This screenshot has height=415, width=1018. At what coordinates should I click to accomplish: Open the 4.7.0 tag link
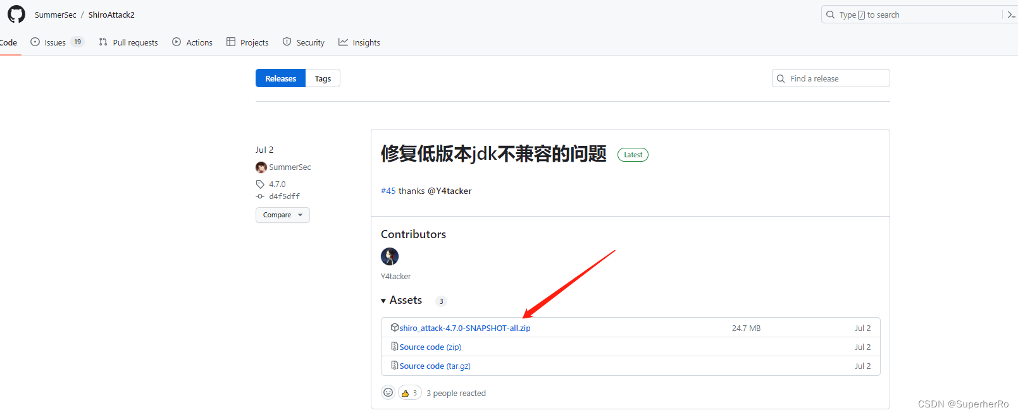click(277, 184)
